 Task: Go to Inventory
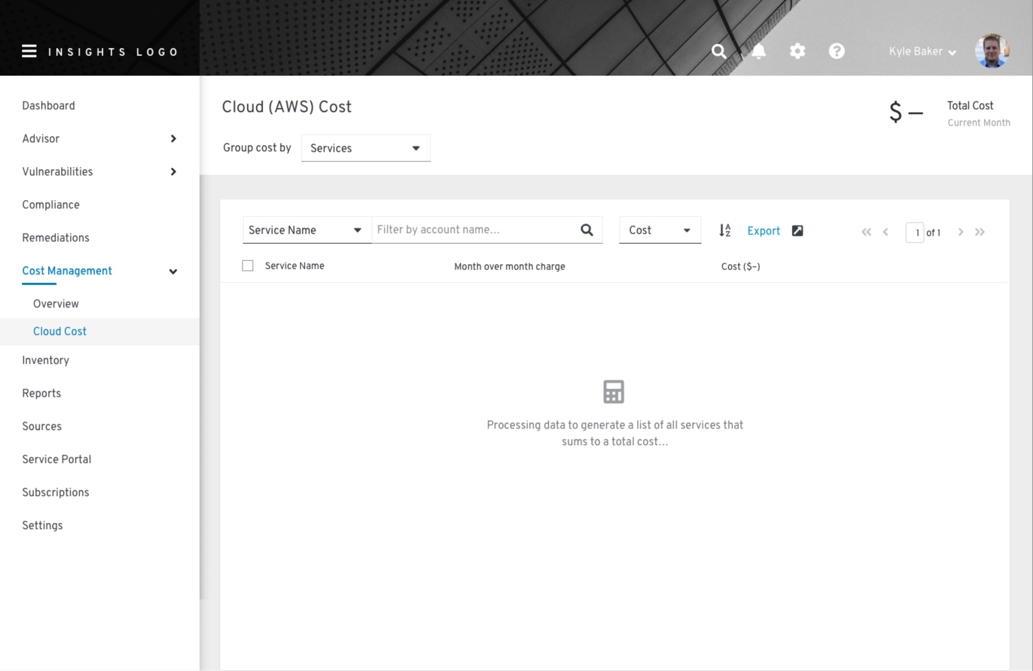[45, 360]
